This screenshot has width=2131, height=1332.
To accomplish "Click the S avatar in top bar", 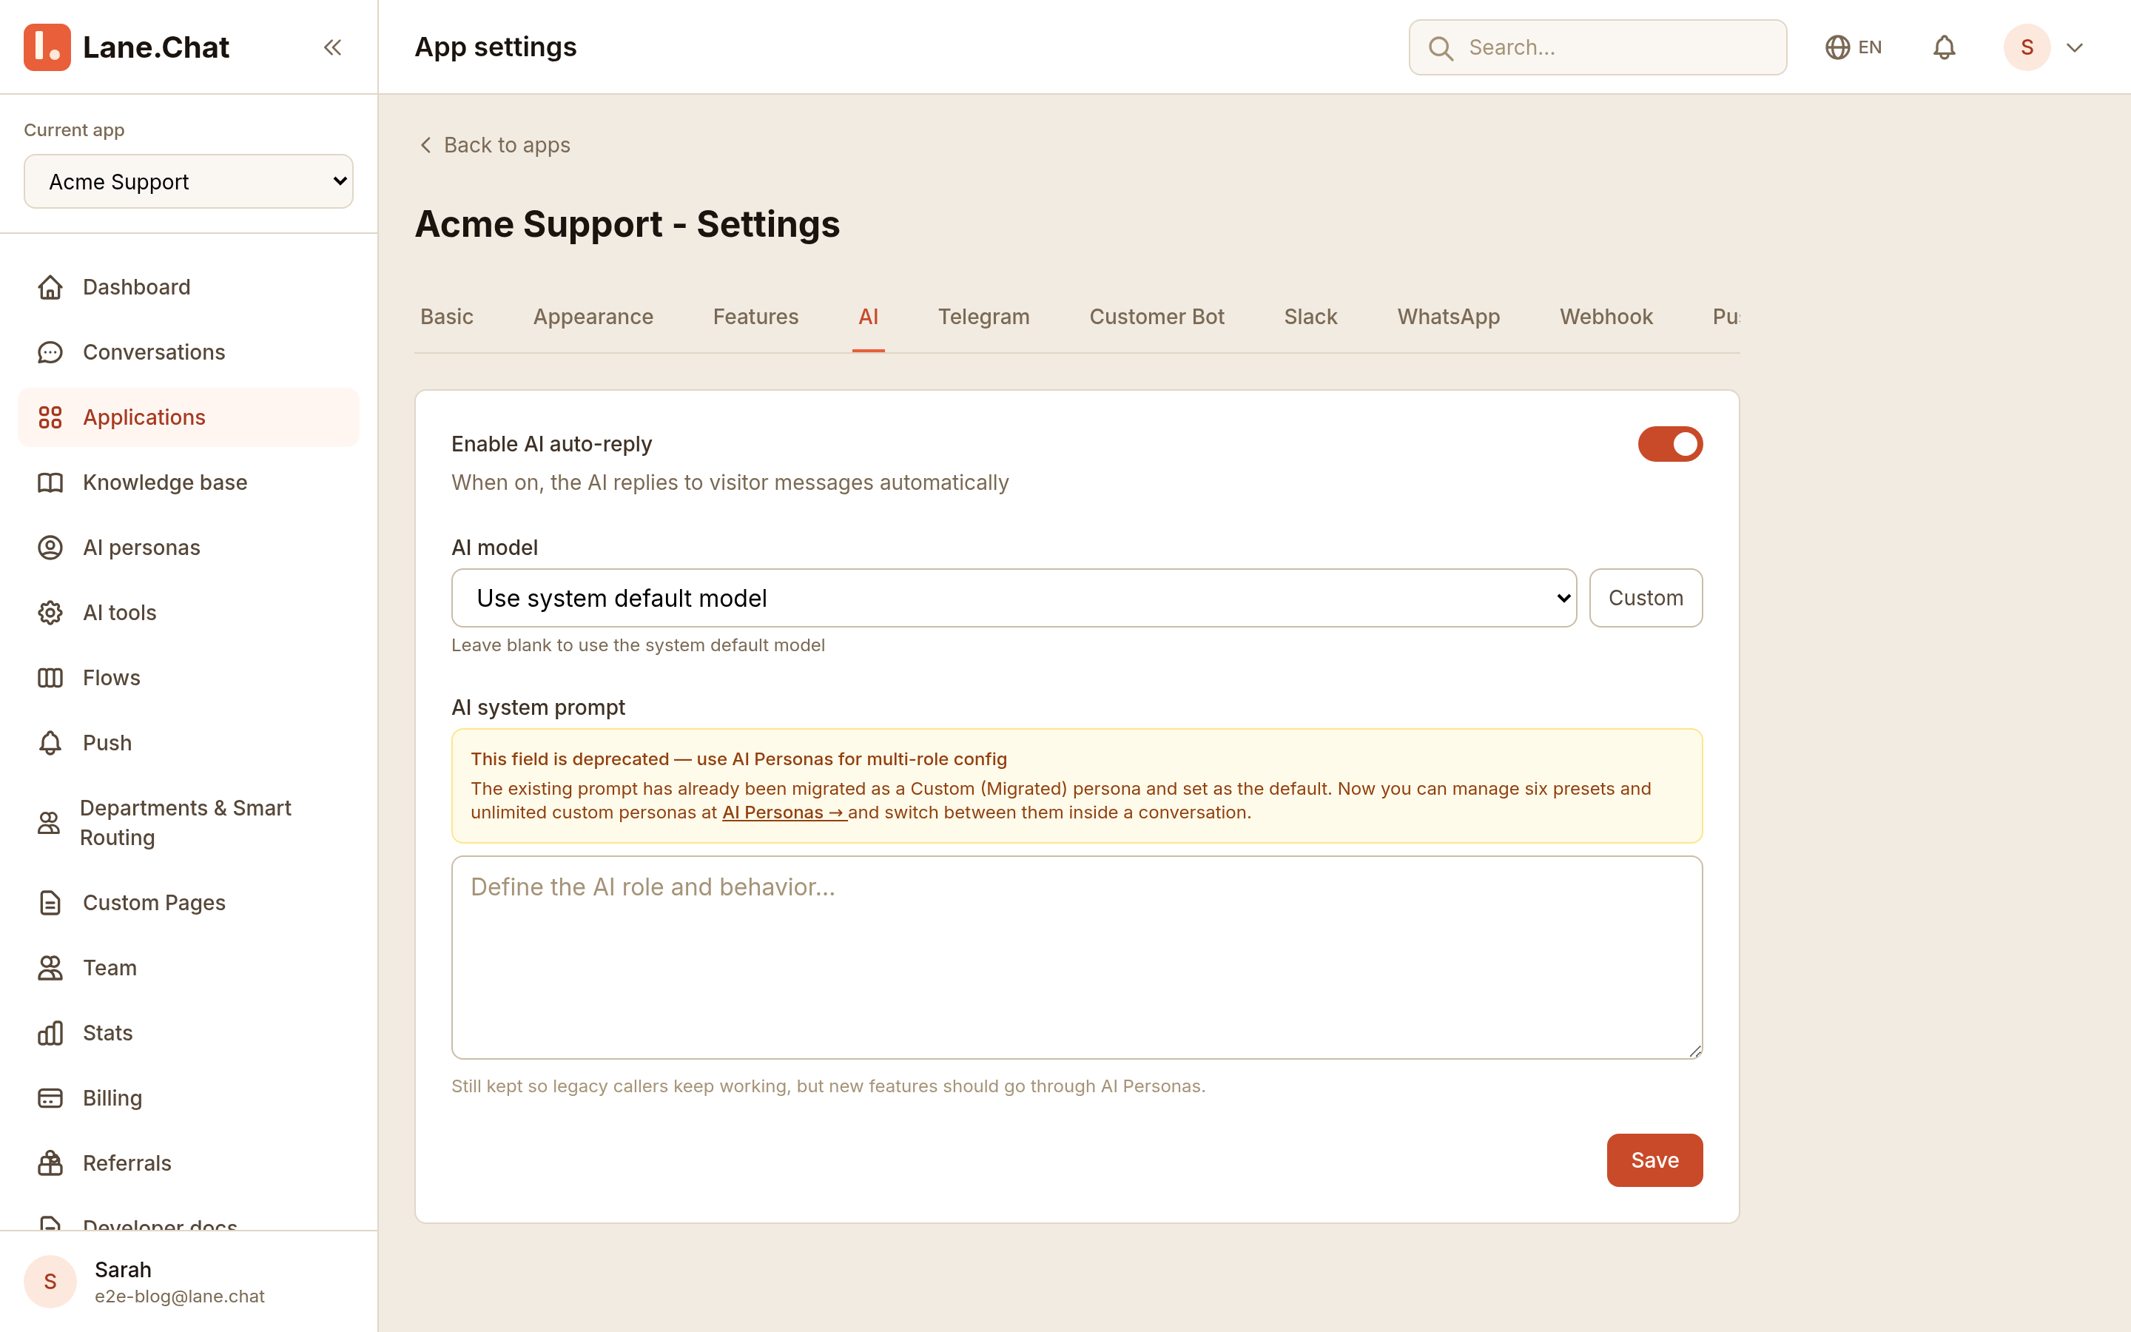I will (x=2027, y=47).
